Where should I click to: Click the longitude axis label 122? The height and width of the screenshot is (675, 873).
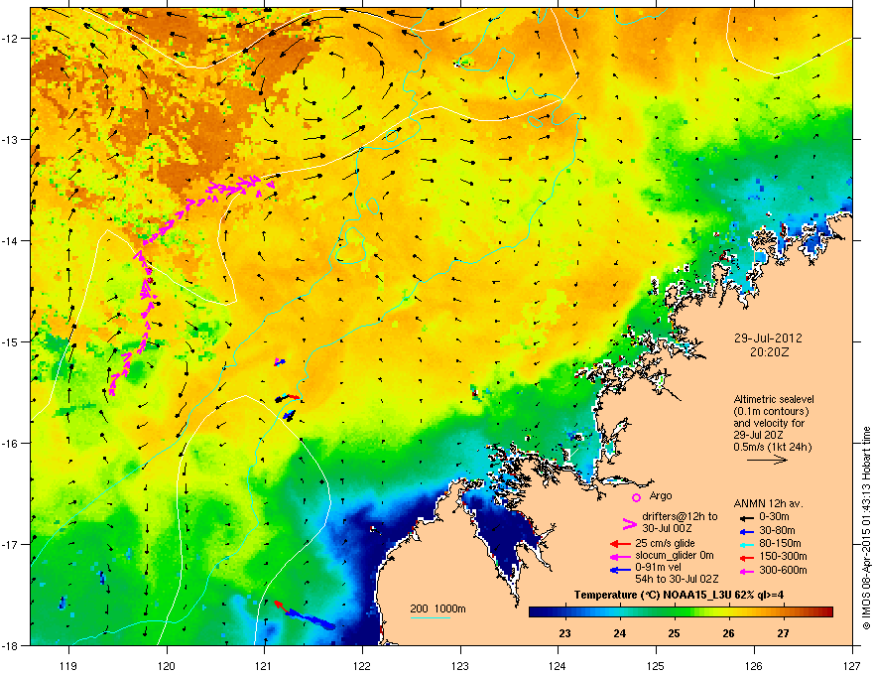(x=362, y=665)
